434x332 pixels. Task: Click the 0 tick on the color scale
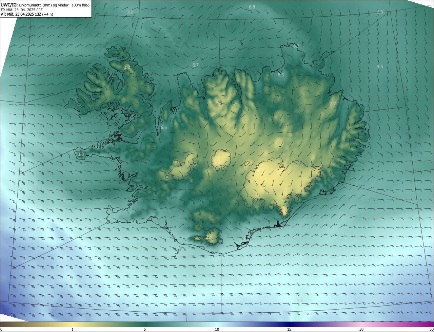[1, 329]
